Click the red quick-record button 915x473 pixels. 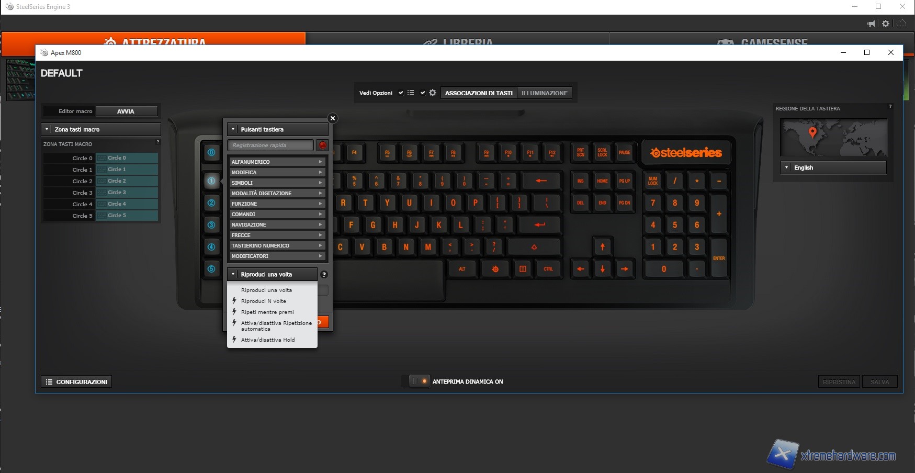click(x=322, y=145)
